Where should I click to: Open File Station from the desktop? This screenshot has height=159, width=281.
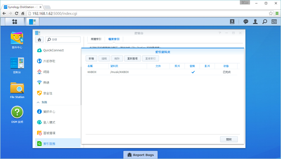click(17, 90)
